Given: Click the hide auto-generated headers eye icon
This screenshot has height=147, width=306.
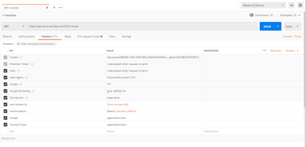Looking at the screenshot, I should [x=18, y=44].
